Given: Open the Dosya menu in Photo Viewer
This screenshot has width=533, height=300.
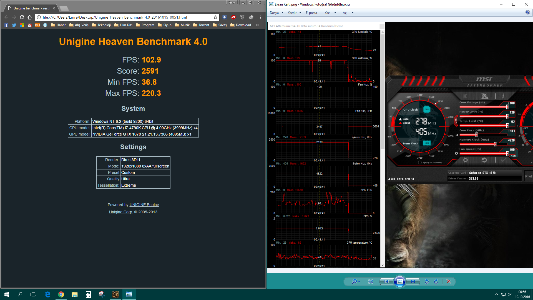Looking at the screenshot, I should [276, 13].
